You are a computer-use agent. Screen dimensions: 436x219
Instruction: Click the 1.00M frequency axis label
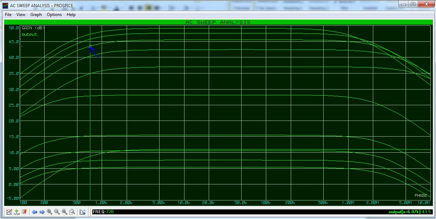point(348,203)
